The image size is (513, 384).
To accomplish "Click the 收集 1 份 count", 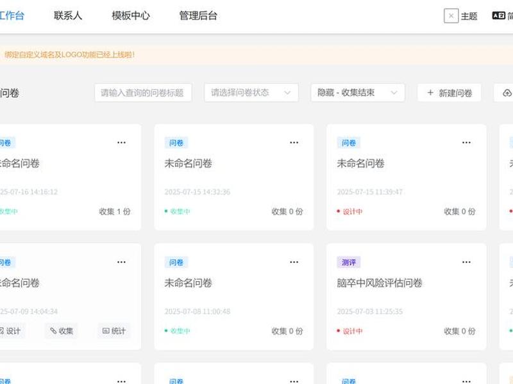I will coord(115,212).
